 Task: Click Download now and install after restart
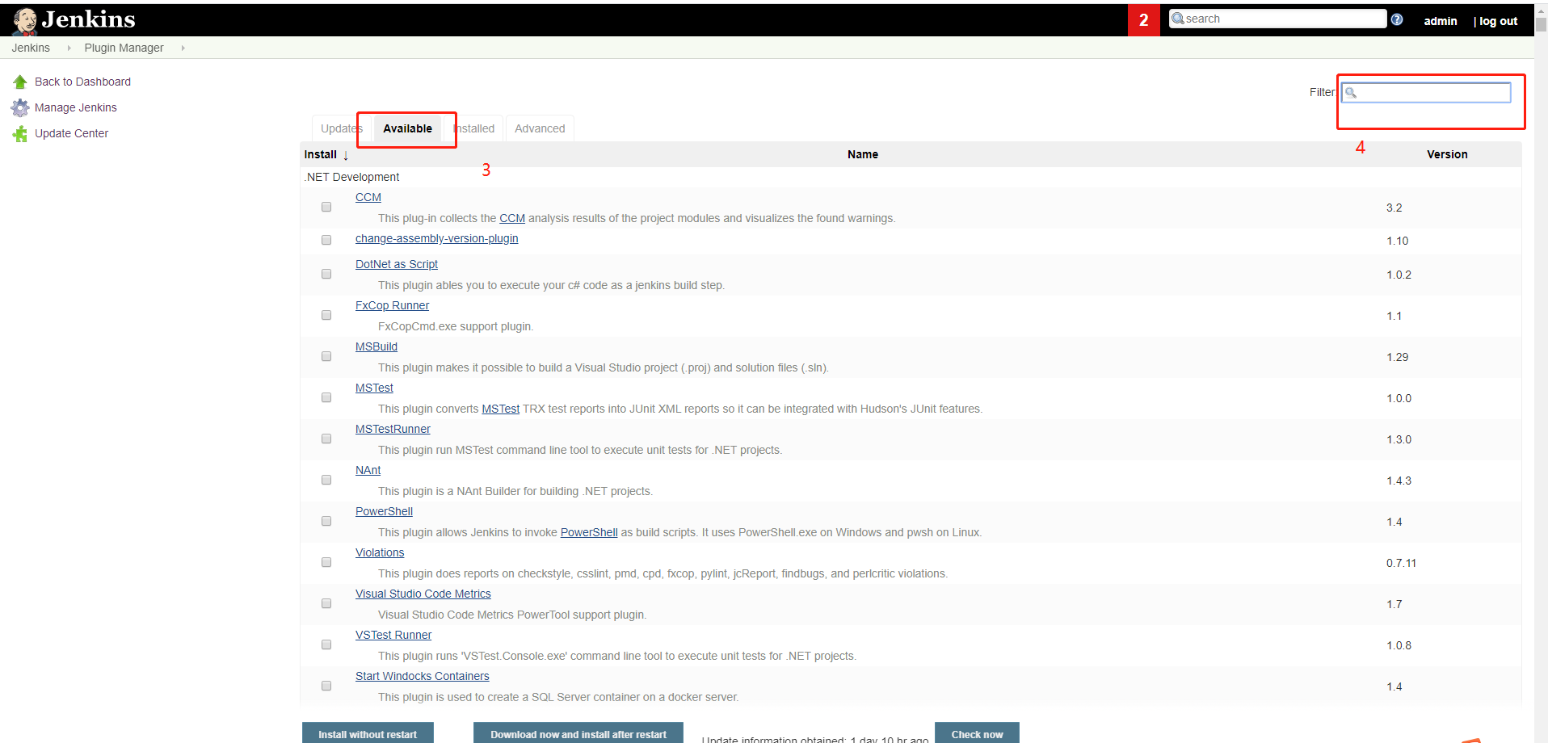coord(578,733)
